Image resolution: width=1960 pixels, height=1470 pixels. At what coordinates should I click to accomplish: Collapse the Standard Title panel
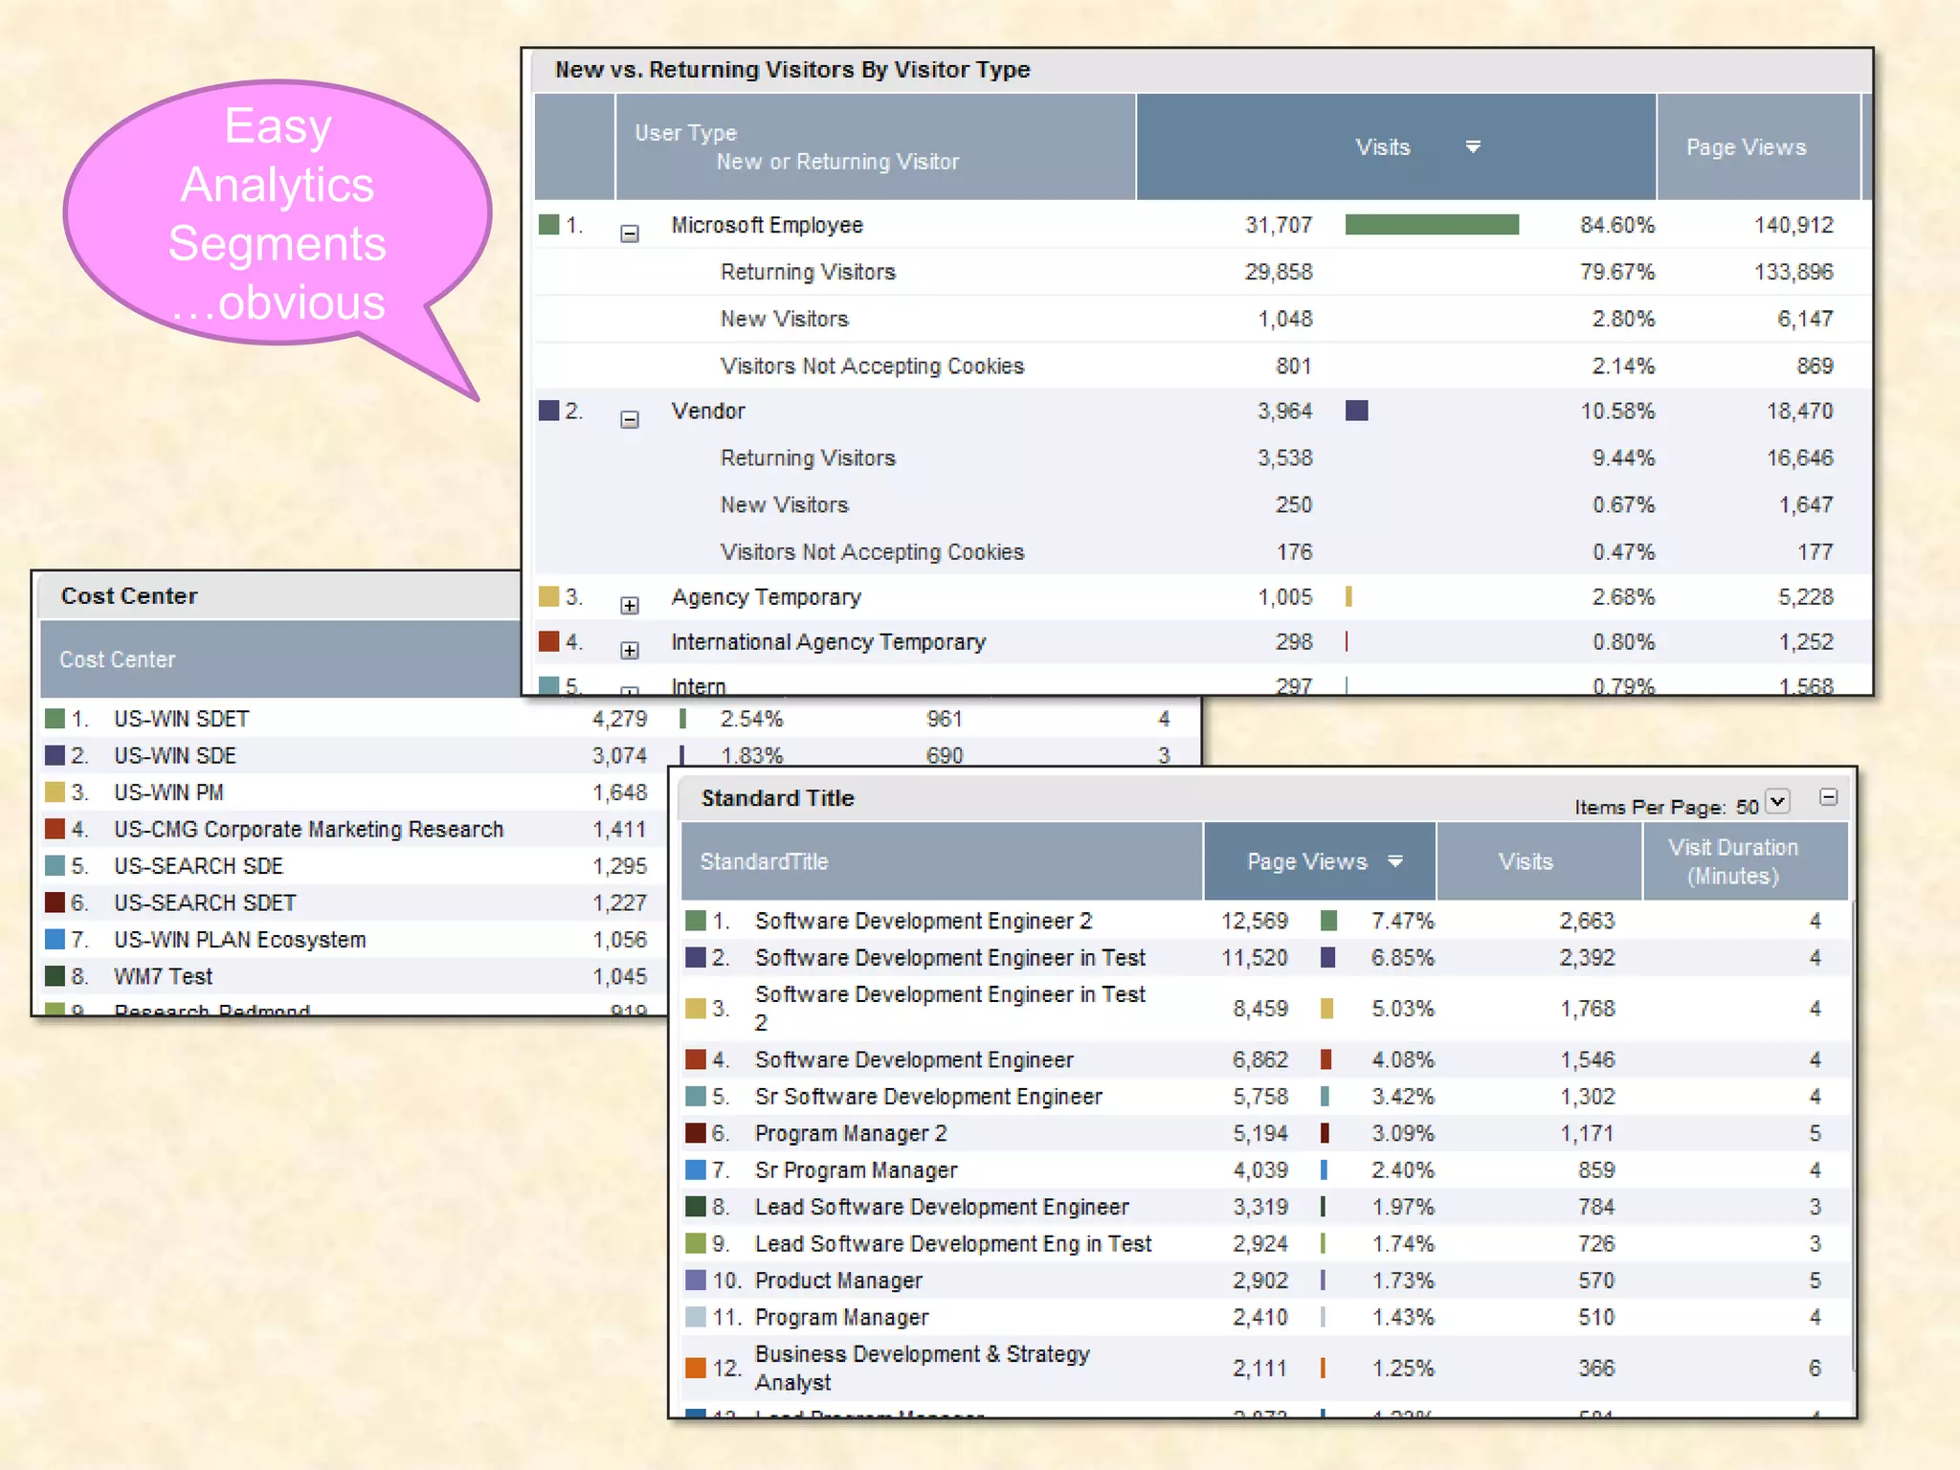coord(1828,797)
